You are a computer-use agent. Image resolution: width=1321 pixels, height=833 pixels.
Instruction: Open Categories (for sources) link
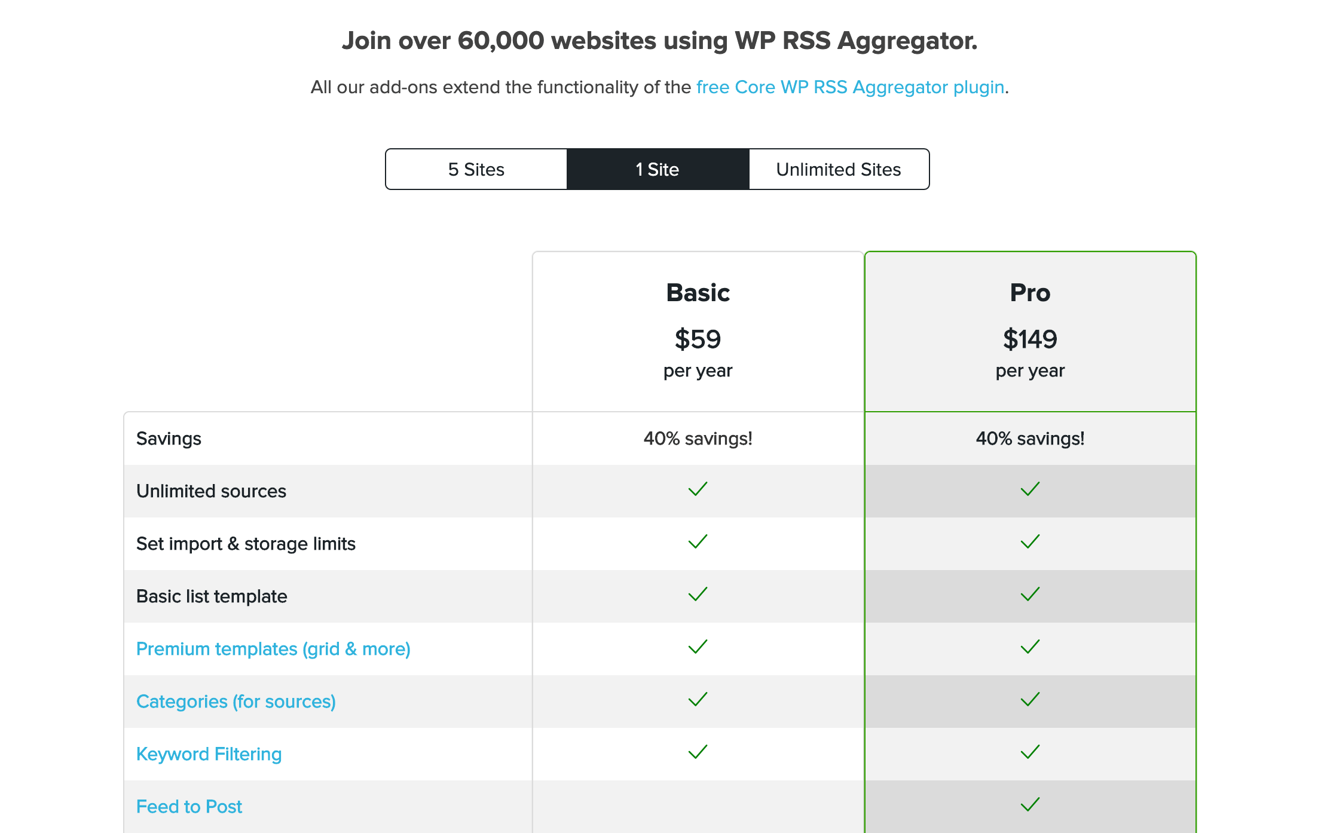(236, 702)
